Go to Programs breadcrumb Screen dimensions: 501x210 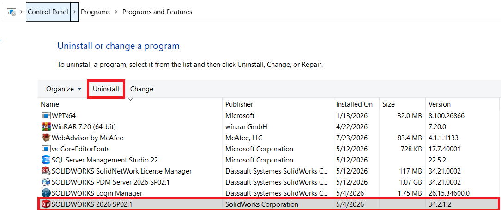pyautogui.click(x=95, y=12)
